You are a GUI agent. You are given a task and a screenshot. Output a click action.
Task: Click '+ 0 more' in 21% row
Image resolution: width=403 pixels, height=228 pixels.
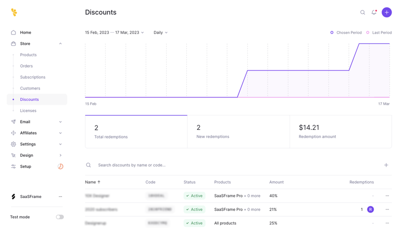[252, 209]
